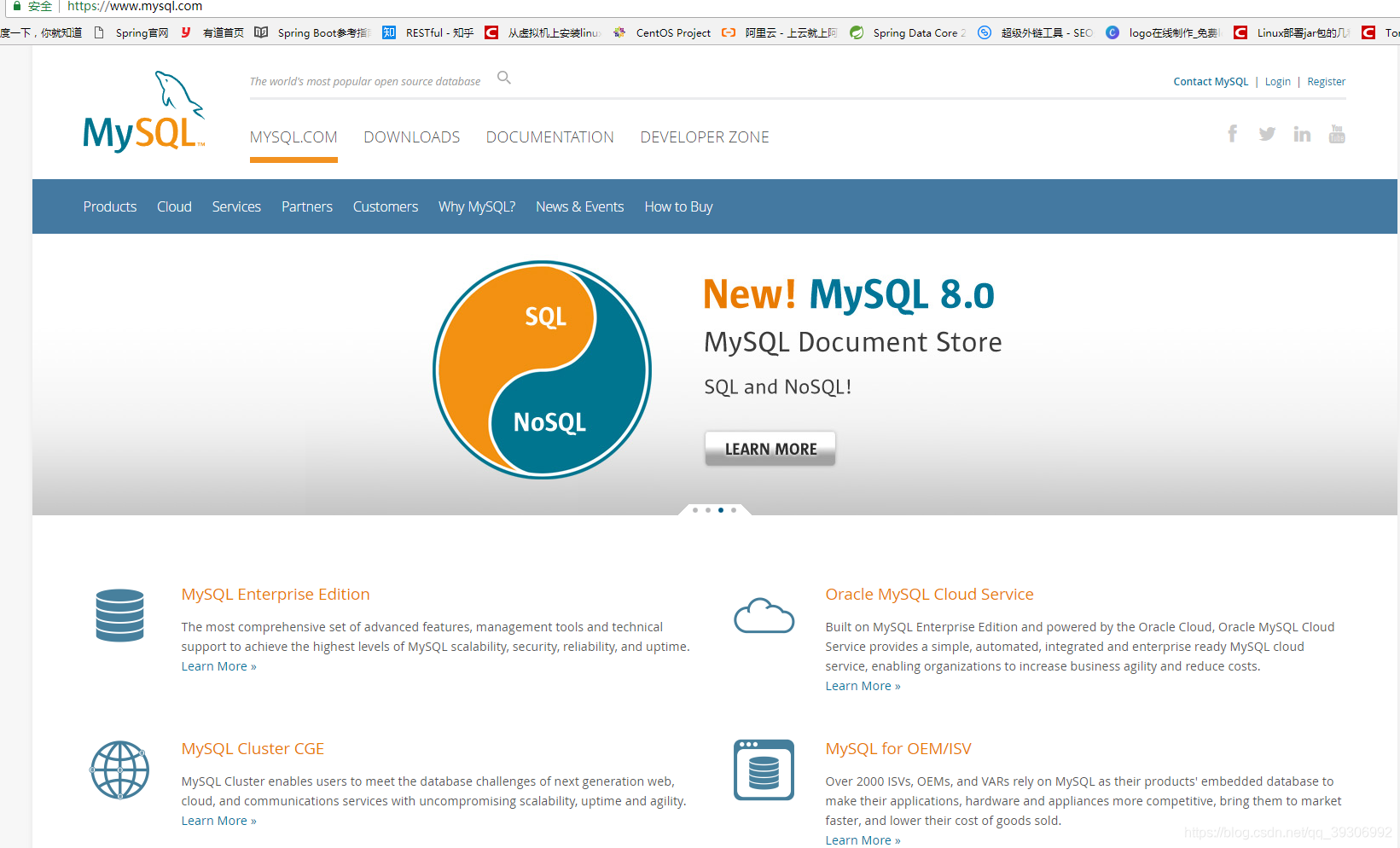Click the secure lock icon in address bar

pos(16,6)
